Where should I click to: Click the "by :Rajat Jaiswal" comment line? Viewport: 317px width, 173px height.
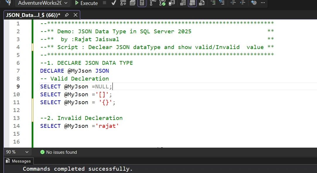tap(90, 39)
